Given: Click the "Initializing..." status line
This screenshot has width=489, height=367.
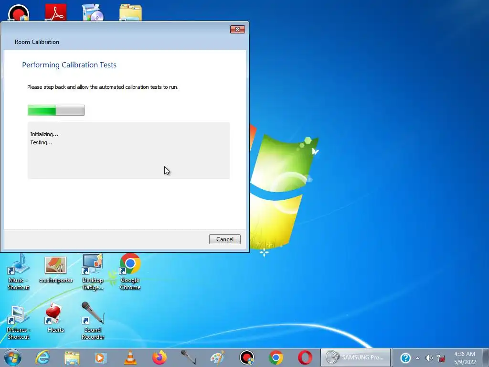Looking at the screenshot, I should point(44,134).
